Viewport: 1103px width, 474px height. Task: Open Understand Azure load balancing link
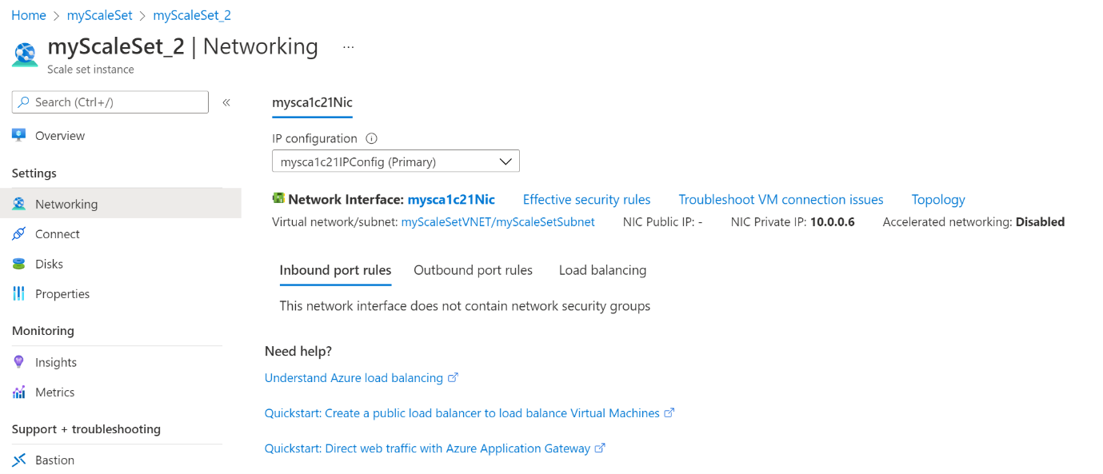[x=354, y=378]
